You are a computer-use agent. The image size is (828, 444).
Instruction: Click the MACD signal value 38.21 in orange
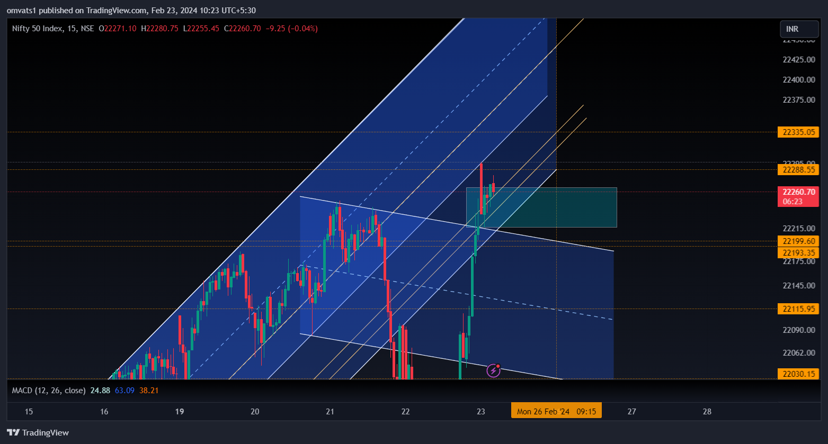[148, 391]
